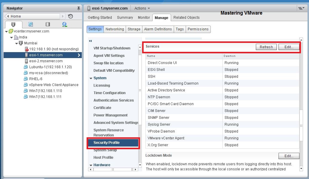Viewport: 309px width, 179px height.
Task: Select the SSH service row
Action: (222, 77)
